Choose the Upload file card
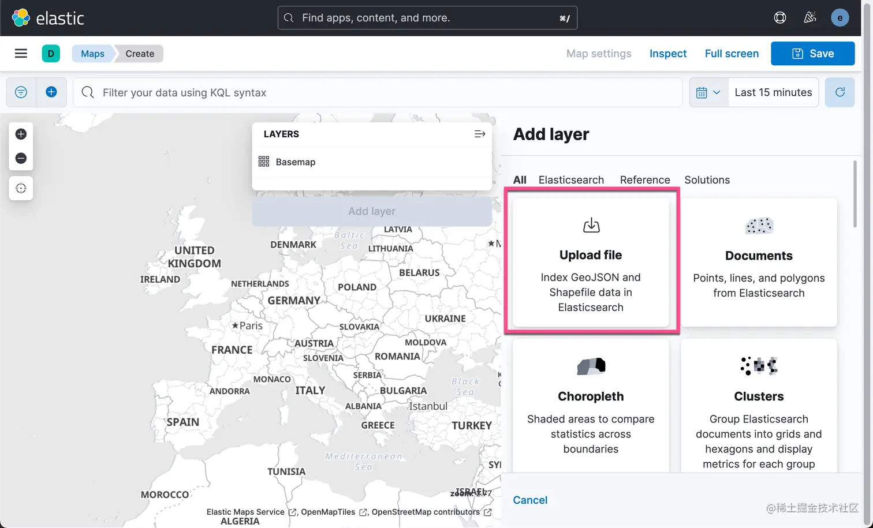Screen dimensions: 873x528 [x=591, y=263]
